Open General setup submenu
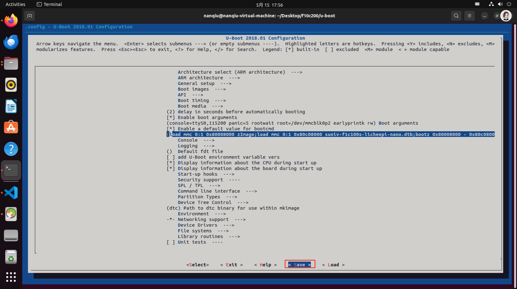 [205, 83]
